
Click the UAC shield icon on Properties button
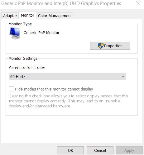pos(100,46)
